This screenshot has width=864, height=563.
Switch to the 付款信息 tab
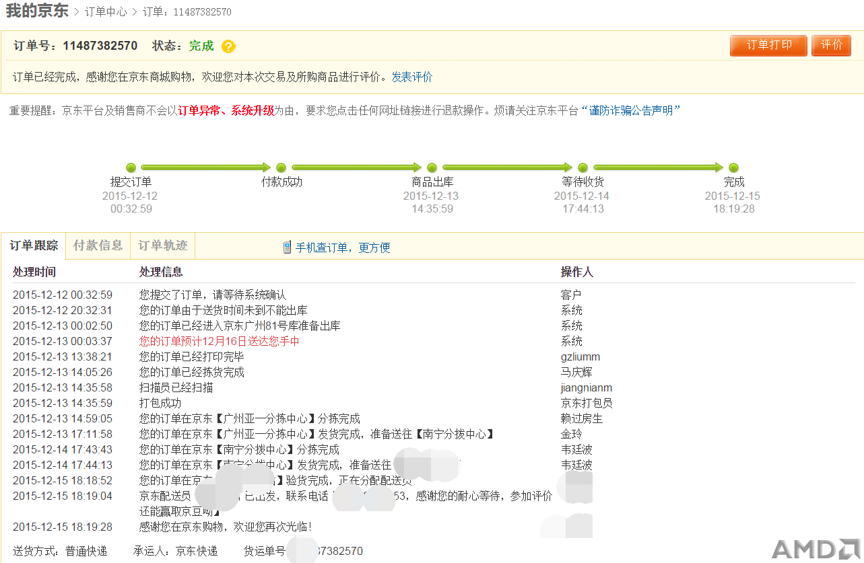point(98,246)
